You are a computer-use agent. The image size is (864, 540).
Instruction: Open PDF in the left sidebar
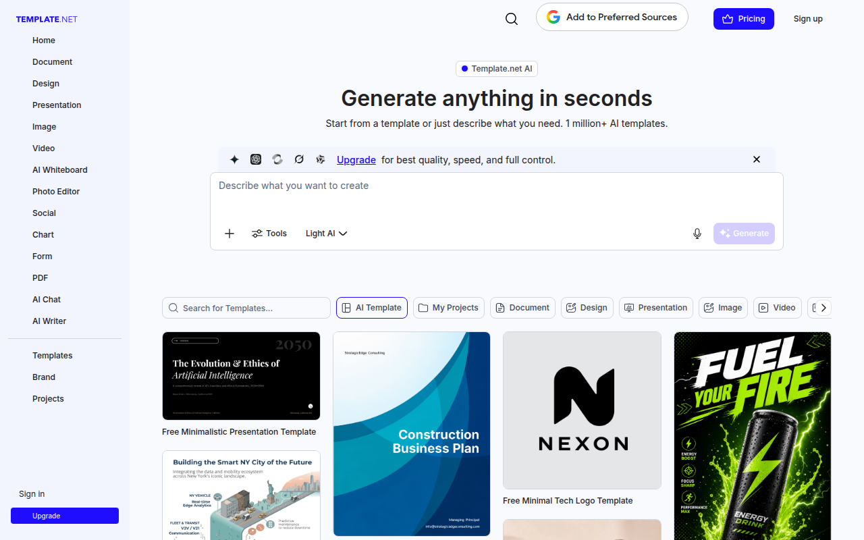pyautogui.click(x=40, y=278)
